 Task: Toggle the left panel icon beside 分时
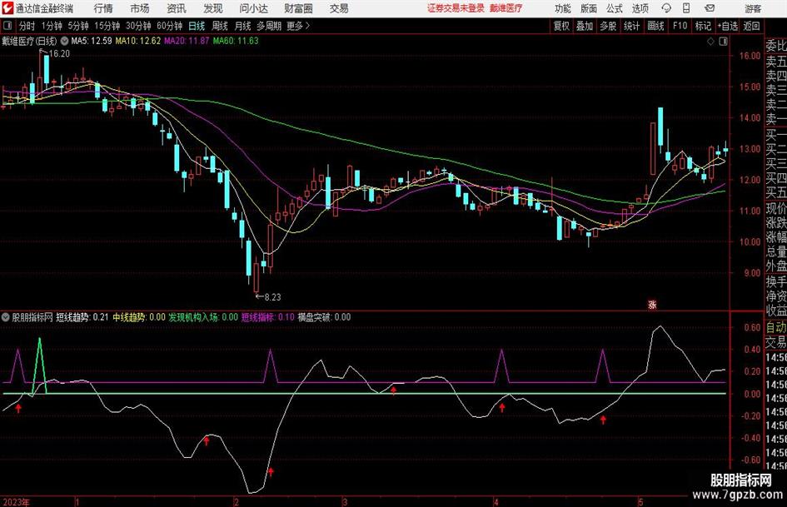(x=7, y=26)
